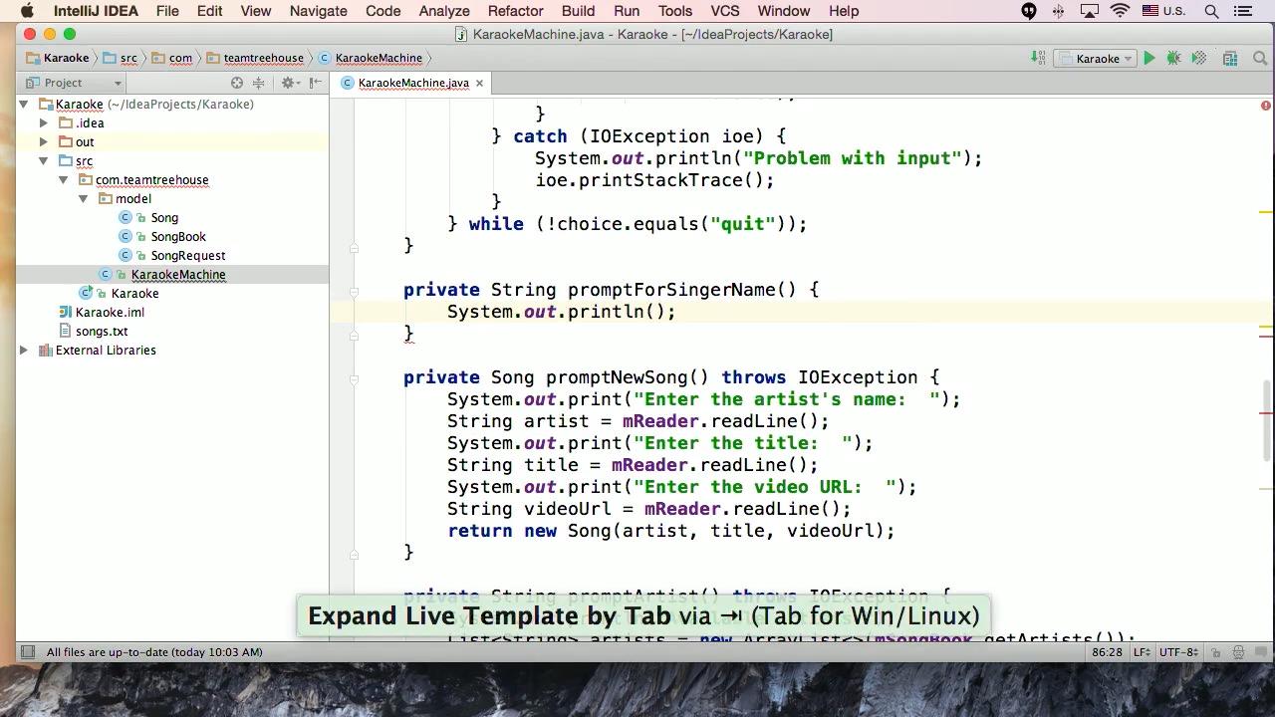
Task: Select KaraokeMachine in project tree
Action: point(178,274)
